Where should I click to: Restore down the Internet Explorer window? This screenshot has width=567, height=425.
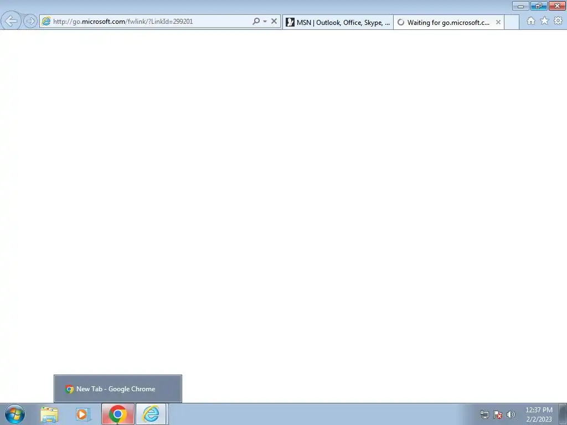tap(539, 6)
